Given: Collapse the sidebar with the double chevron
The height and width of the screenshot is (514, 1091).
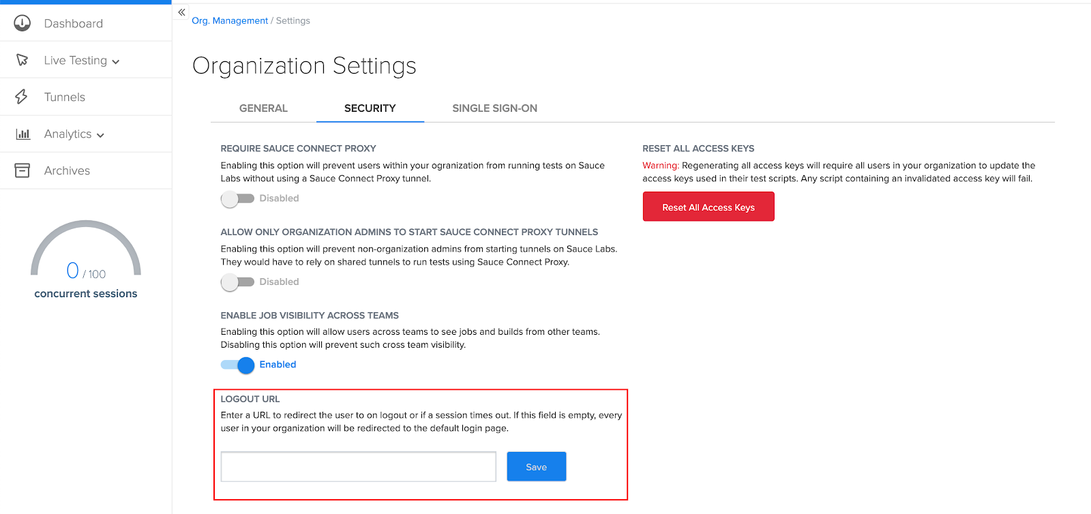Looking at the screenshot, I should [x=181, y=12].
